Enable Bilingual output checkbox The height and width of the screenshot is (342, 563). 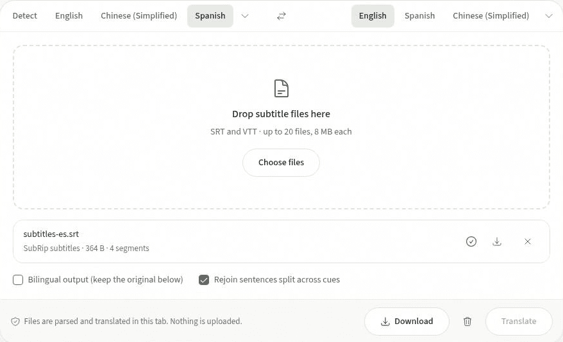[18, 280]
